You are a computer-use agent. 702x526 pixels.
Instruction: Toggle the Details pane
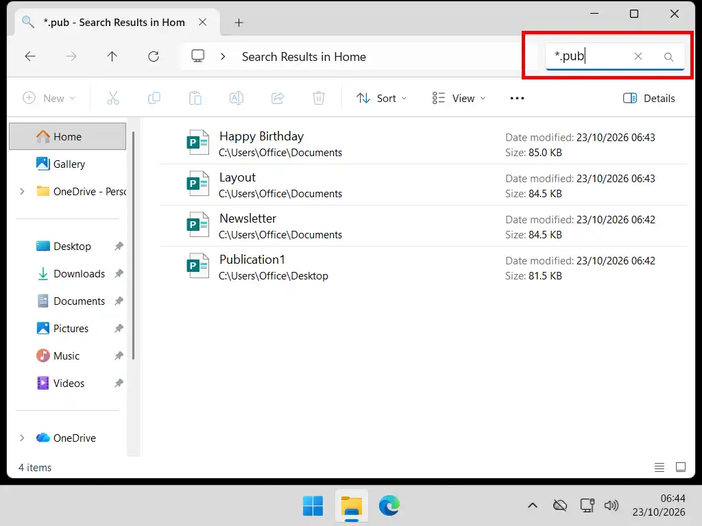pyautogui.click(x=649, y=98)
